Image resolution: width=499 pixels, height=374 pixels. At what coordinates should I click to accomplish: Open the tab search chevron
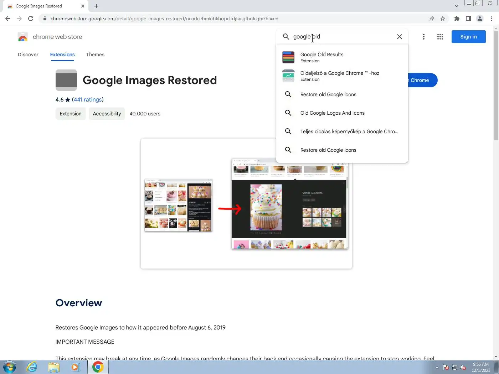coord(457,6)
